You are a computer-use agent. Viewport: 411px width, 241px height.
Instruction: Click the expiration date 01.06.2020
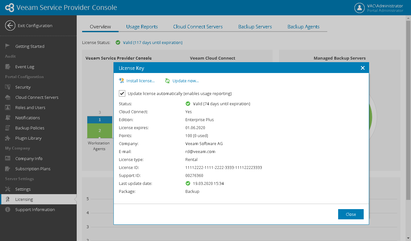[196, 128]
